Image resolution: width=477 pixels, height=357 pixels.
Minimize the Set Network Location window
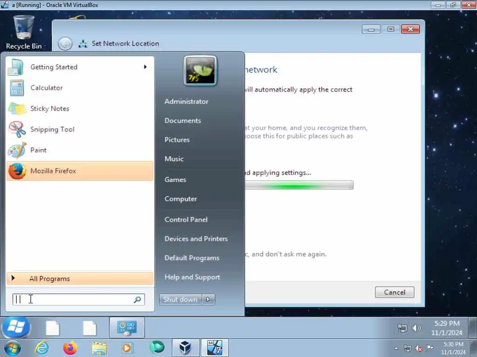click(x=371, y=29)
